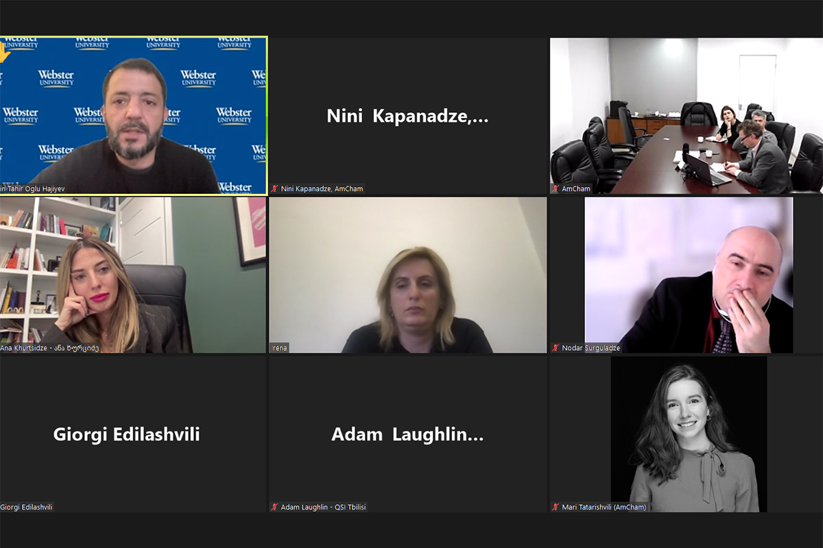Select Irena's video tile
This screenshot has height=548, width=823.
[x=408, y=275]
